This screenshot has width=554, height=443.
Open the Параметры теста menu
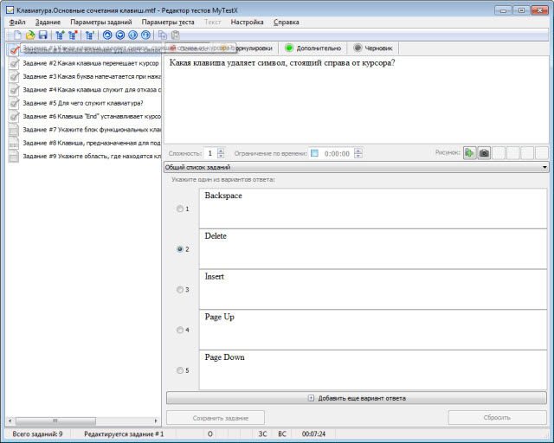(168, 21)
